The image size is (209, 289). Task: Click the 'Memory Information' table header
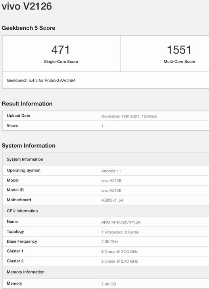pyautogui.click(x=106, y=272)
